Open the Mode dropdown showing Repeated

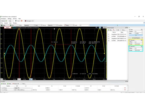(29, 25)
